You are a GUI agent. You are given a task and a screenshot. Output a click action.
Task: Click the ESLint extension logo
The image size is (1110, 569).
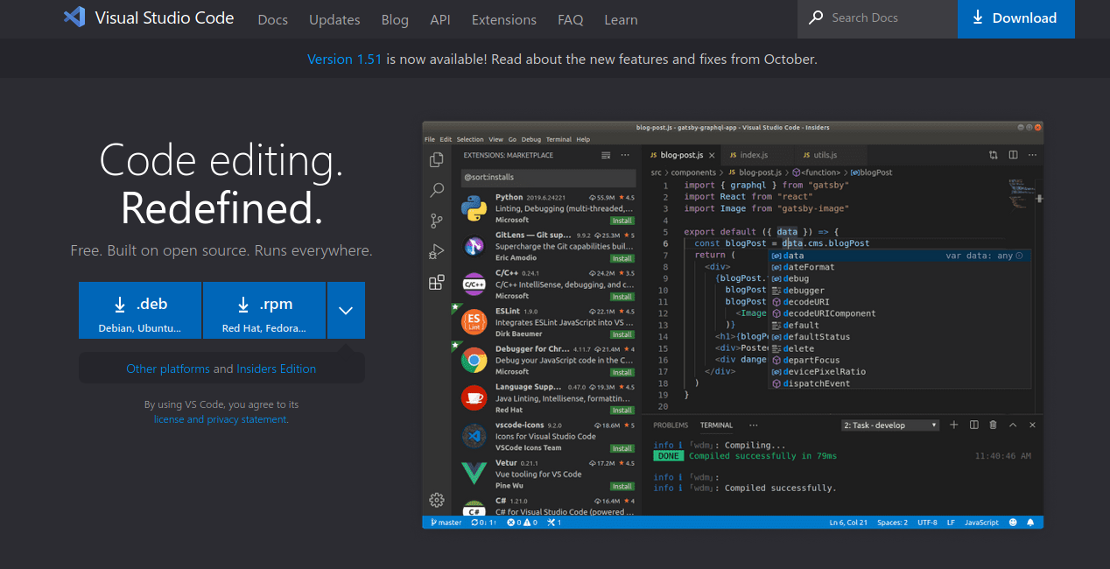pos(474,322)
